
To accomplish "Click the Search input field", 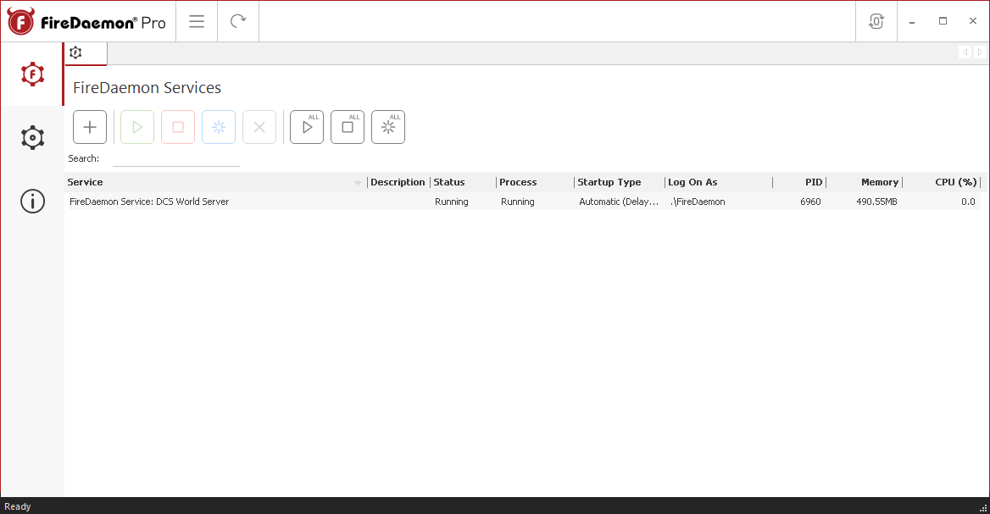I will pos(176,159).
